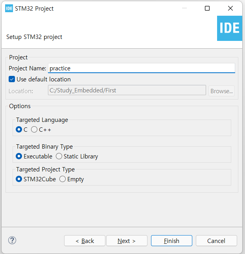
Task: Click the Targeted Project Type label
Action: coord(45,169)
